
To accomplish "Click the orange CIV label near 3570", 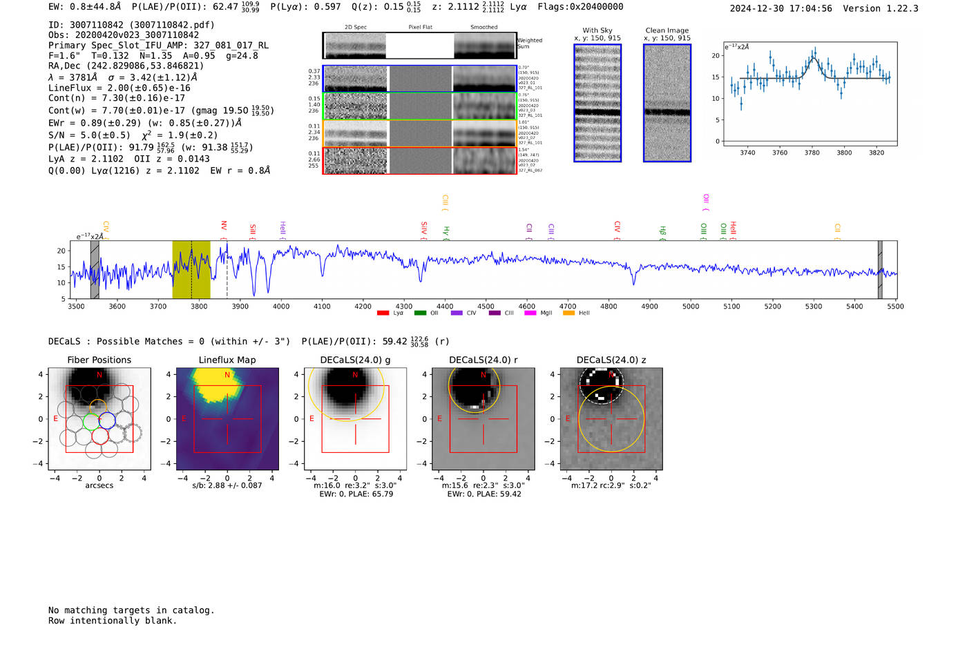I will click(x=106, y=229).
